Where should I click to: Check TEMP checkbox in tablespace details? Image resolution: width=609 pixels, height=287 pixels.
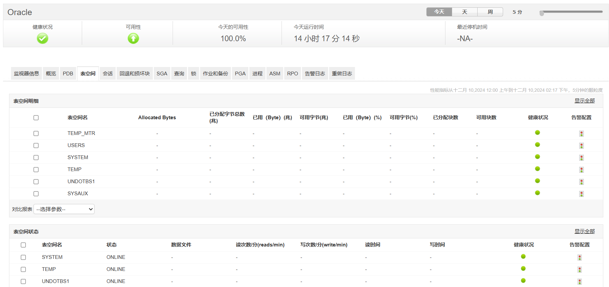point(36,169)
